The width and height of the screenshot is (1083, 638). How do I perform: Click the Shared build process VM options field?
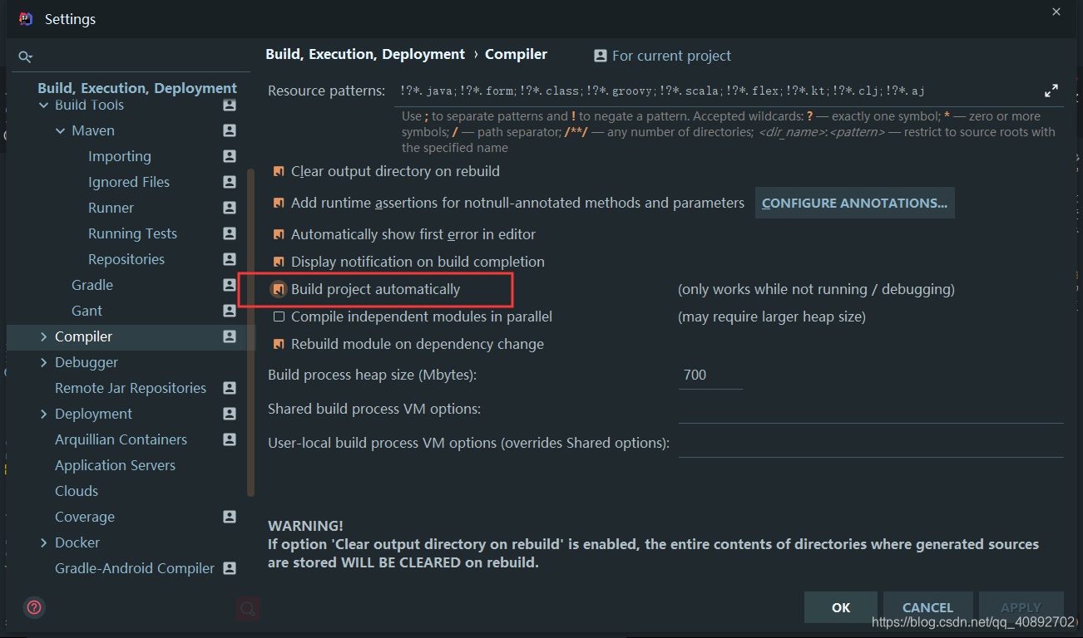pyautogui.click(x=871, y=409)
